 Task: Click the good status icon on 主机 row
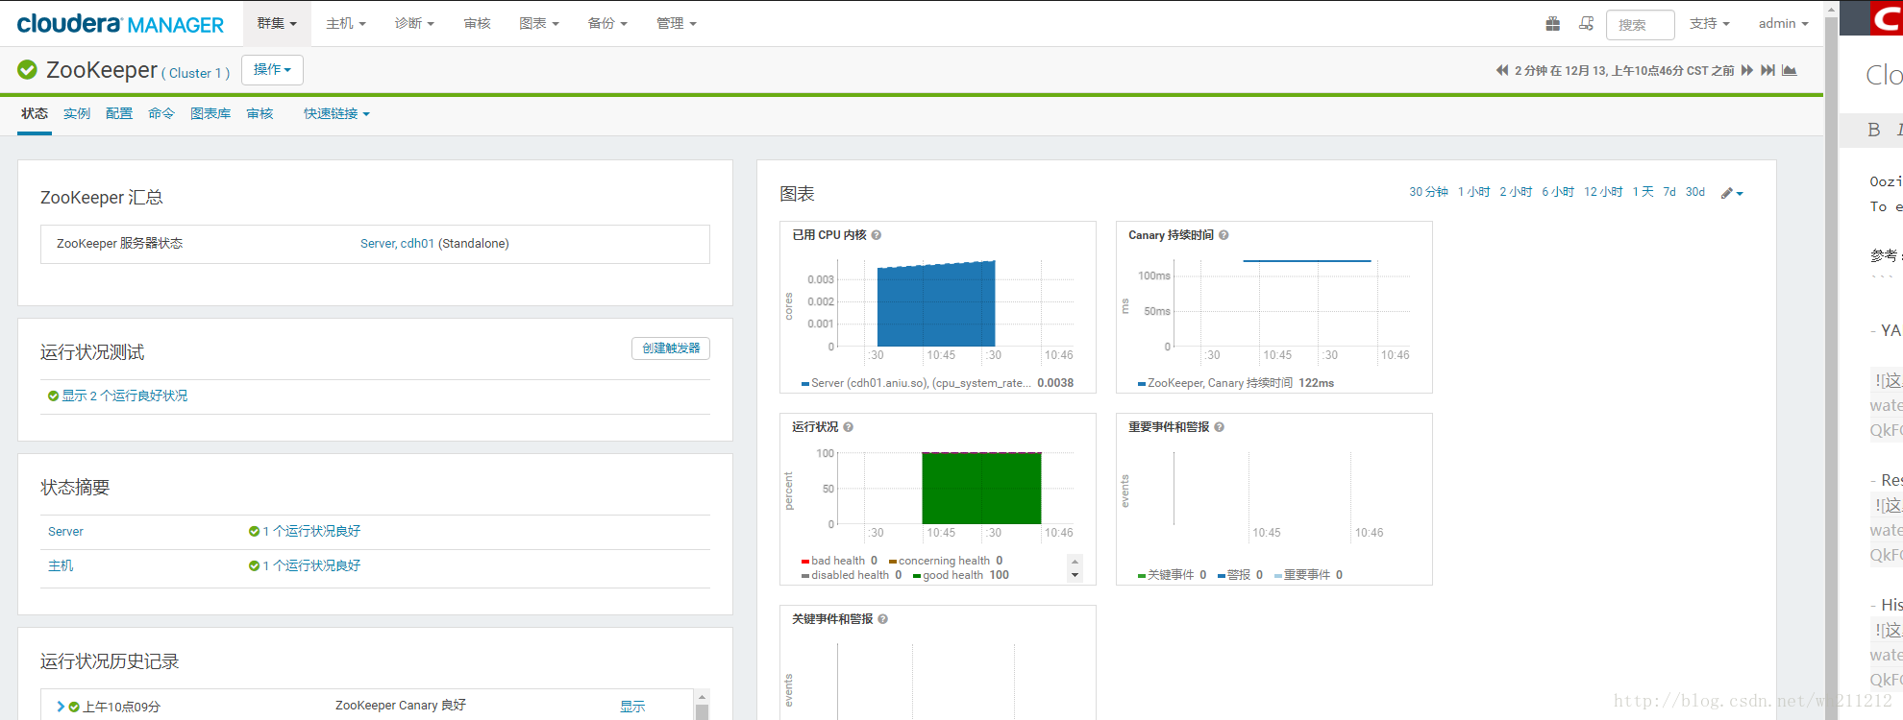254,565
